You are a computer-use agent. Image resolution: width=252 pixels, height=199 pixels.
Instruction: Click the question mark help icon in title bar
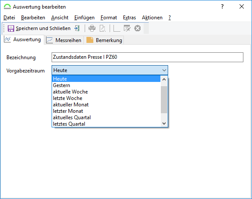222,6
